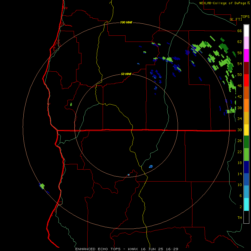The image size is (251, 251).
Task: Click the "50 NMI" range ring label
Action: 126,74
